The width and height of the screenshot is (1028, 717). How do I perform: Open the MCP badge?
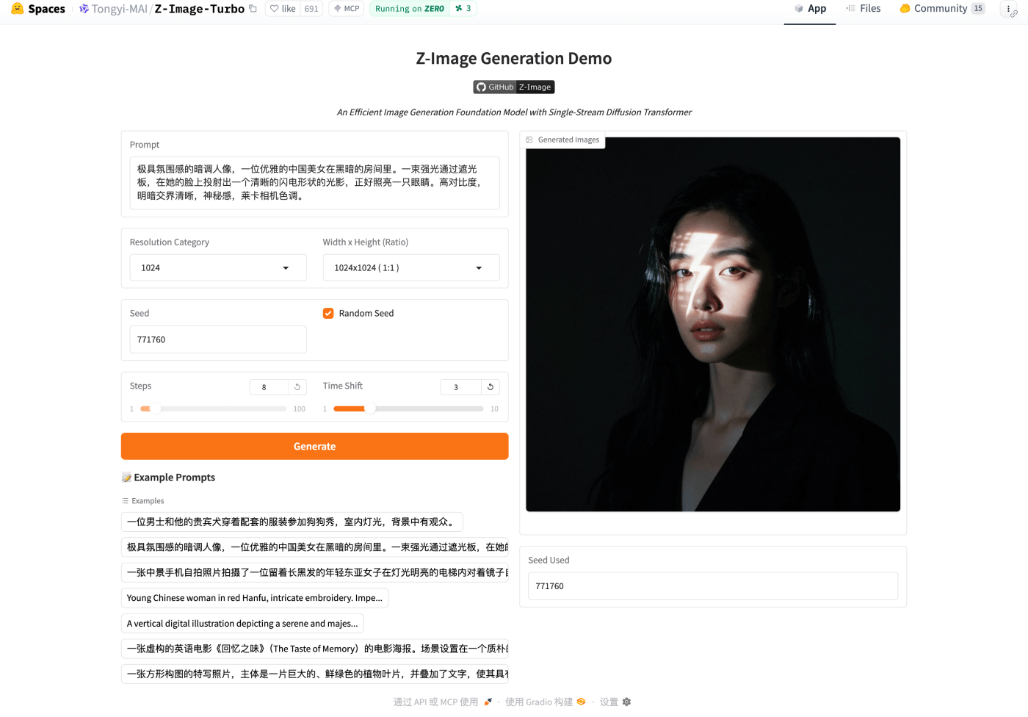point(347,9)
